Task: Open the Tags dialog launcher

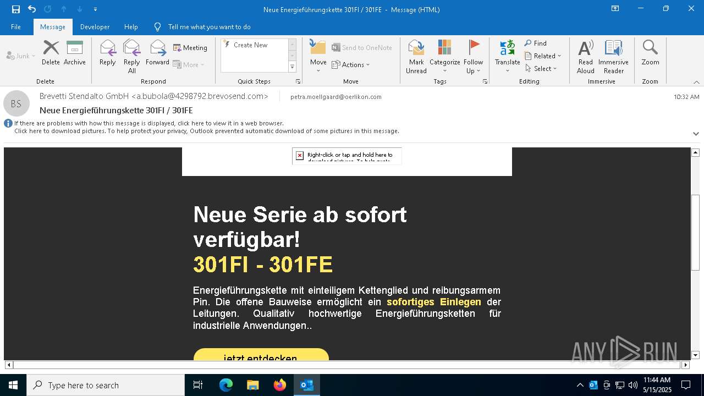Action: click(x=485, y=81)
